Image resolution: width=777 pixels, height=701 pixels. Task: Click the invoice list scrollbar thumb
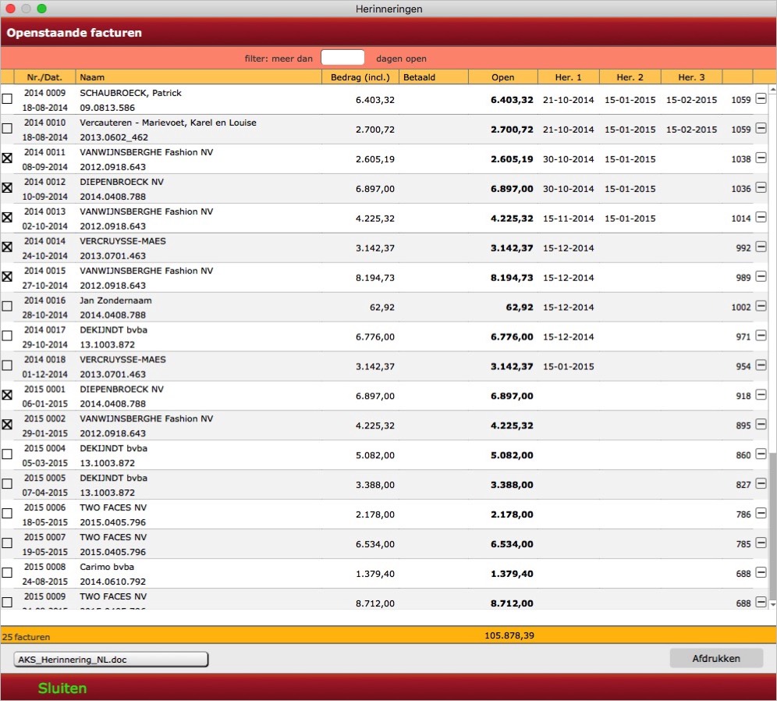point(773,525)
